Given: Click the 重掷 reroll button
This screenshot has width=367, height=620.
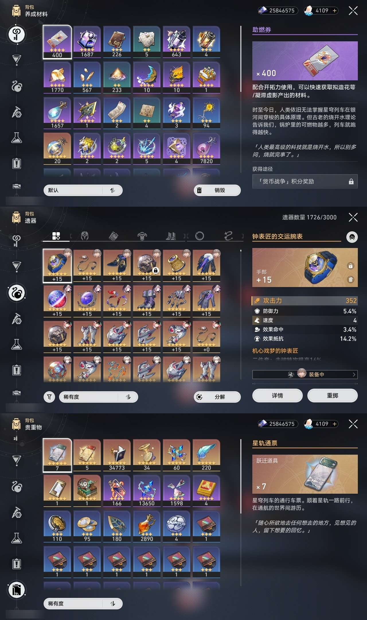Looking at the screenshot, I should (x=332, y=396).
